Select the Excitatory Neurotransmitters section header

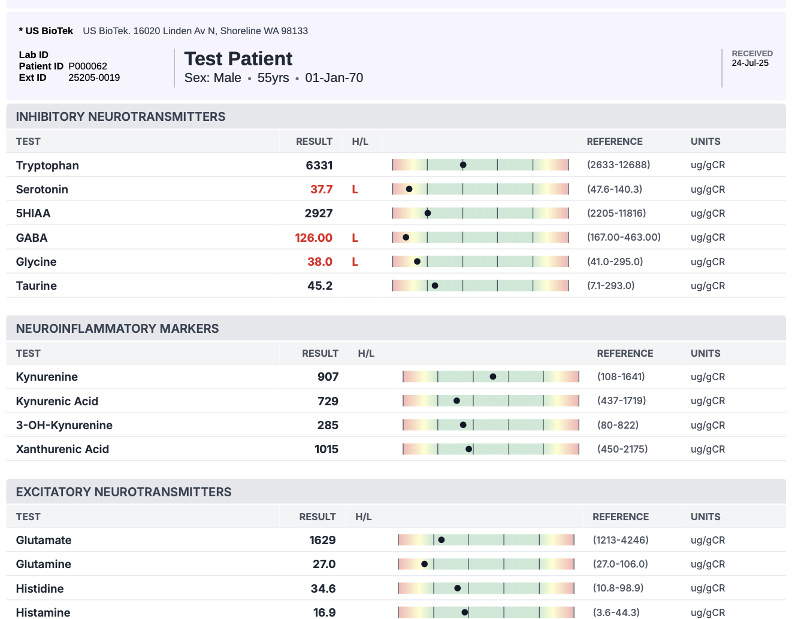pos(123,492)
